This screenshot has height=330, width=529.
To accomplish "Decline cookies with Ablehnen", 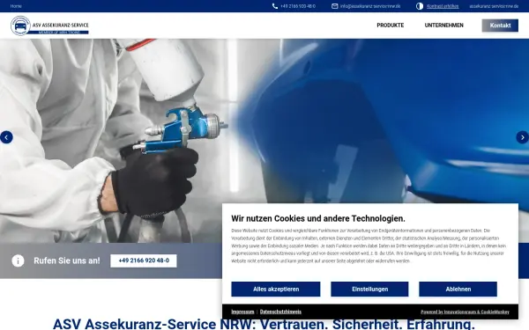I will pyautogui.click(x=458, y=290).
